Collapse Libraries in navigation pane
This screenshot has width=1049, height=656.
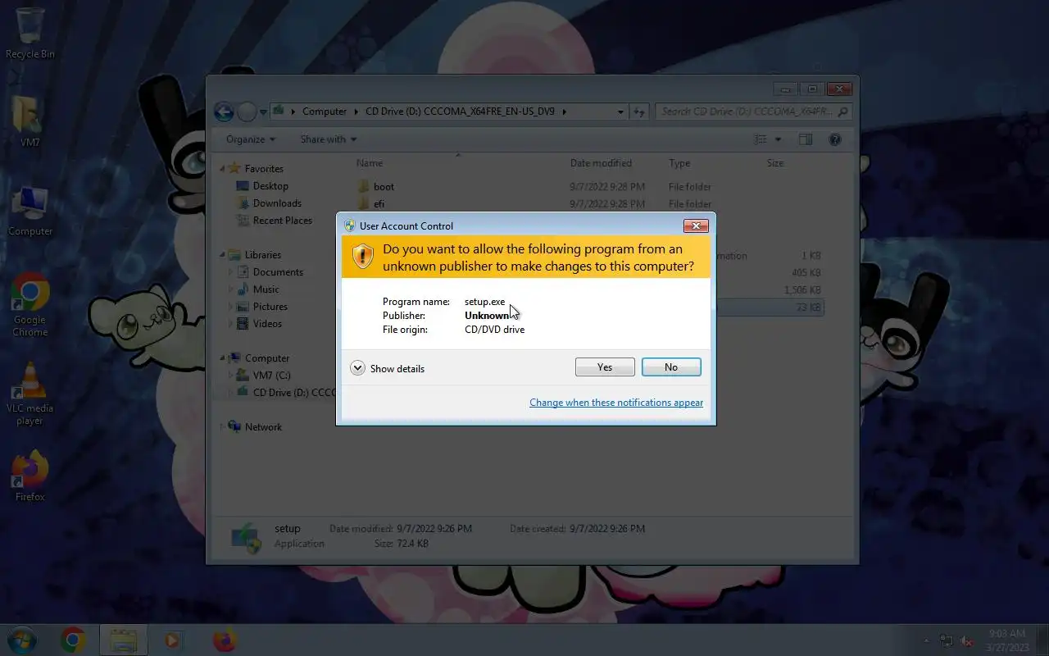[222, 255]
